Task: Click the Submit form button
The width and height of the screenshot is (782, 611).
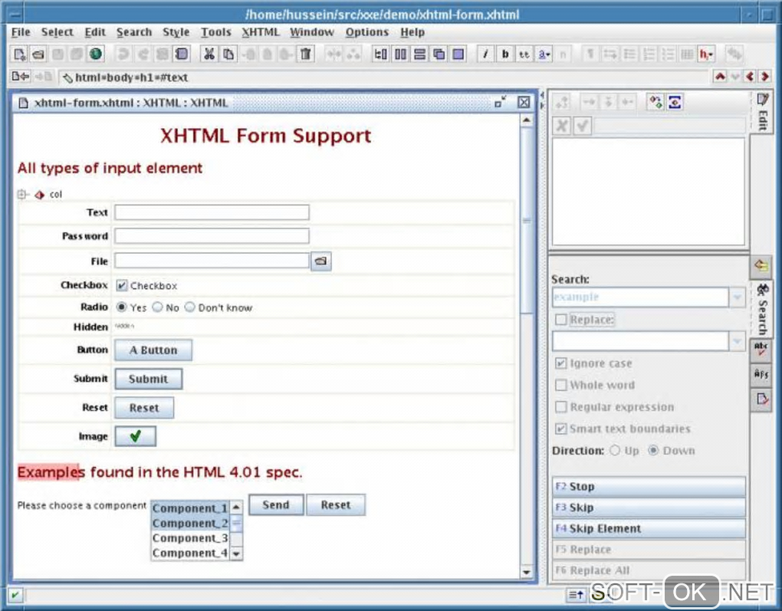Action: [149, 379]
